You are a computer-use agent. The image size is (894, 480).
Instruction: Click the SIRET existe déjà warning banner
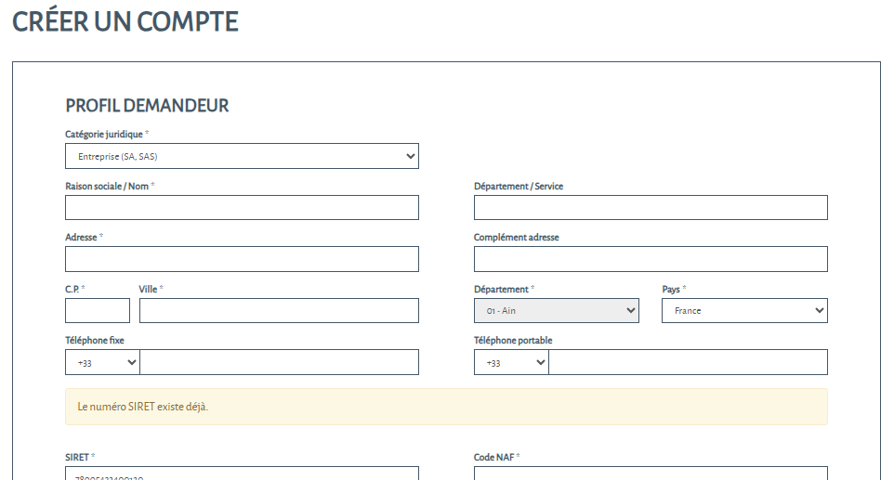click(x=446, y=407)
